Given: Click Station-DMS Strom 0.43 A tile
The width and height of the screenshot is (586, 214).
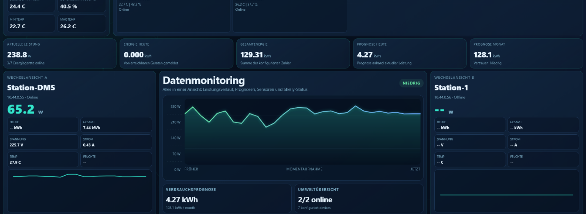Looking at the screenshot, I should tap(116, 142).
